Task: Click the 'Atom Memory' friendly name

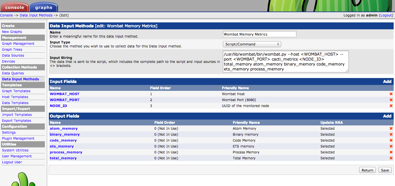Action: coord(244,129)
